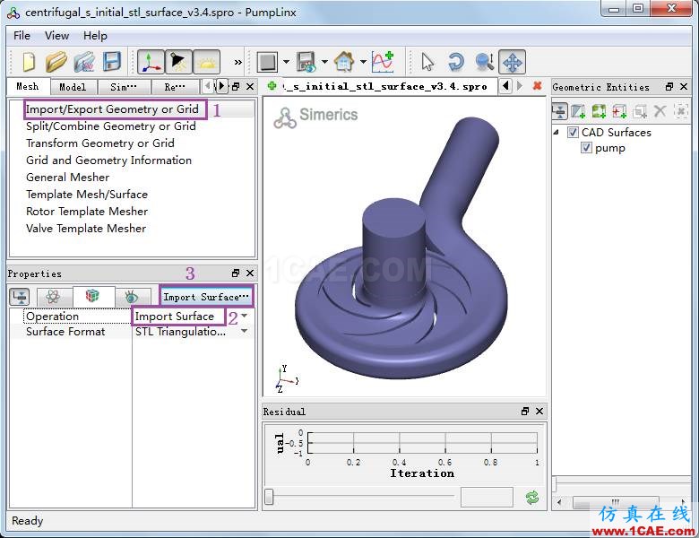Screen dimensions: 699x538
Task: Select Valve Template Mesher
Action: pyautogui.click(x=86, y=228)
